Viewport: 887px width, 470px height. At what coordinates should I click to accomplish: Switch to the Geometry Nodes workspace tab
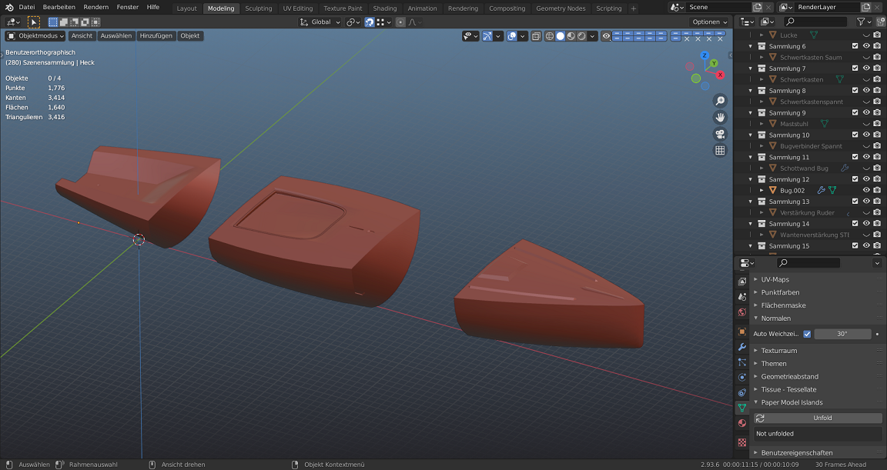pyautogui.click(x=561, y=8)
